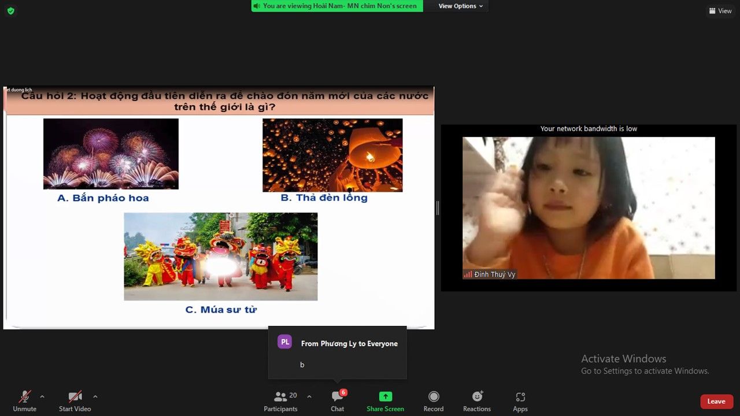Open the Chat panel
Viewport: 740px width, 416px height.
338,401
